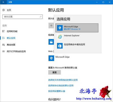Click the 离线地图 map icon
This screenshot has height=102, width=113.
tap(4, 45)
